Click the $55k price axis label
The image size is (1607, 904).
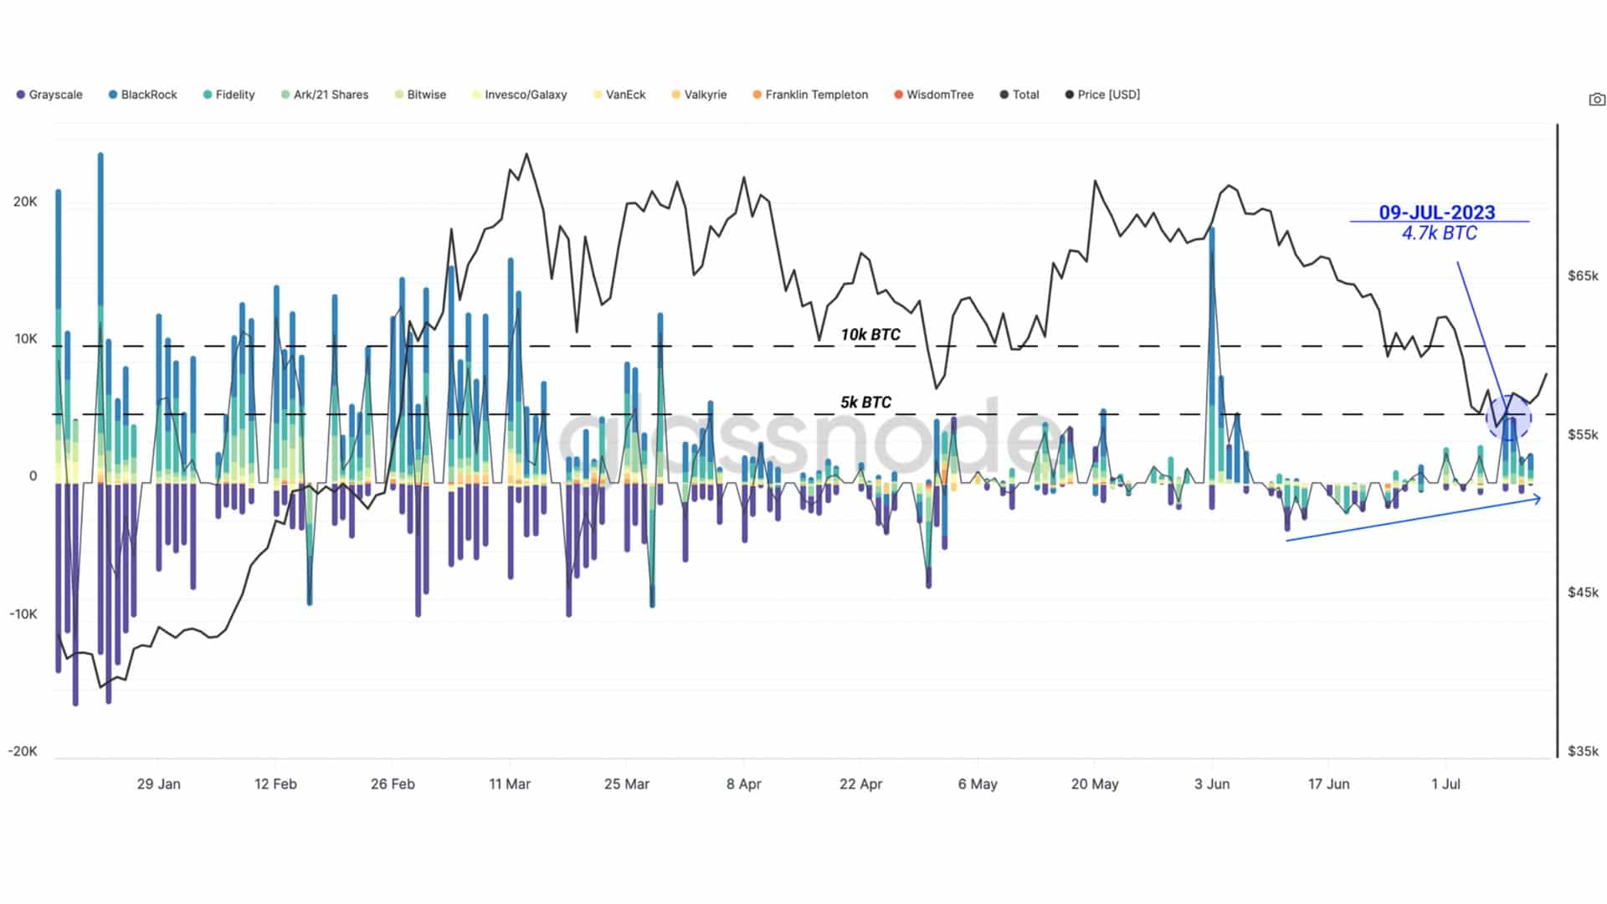pos(1583,435)
